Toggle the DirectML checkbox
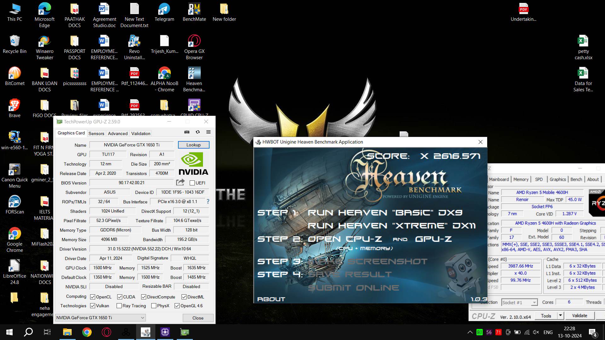605x340 pixels. pos(184,297)
